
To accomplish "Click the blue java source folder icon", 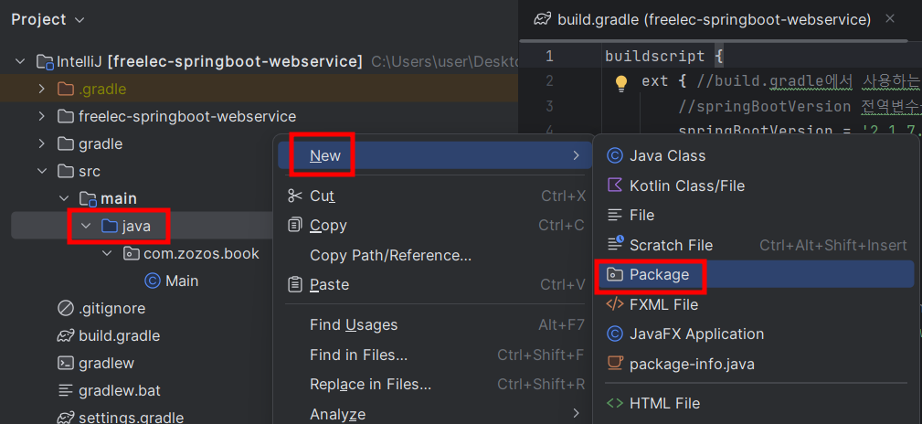I will point(110,225).
